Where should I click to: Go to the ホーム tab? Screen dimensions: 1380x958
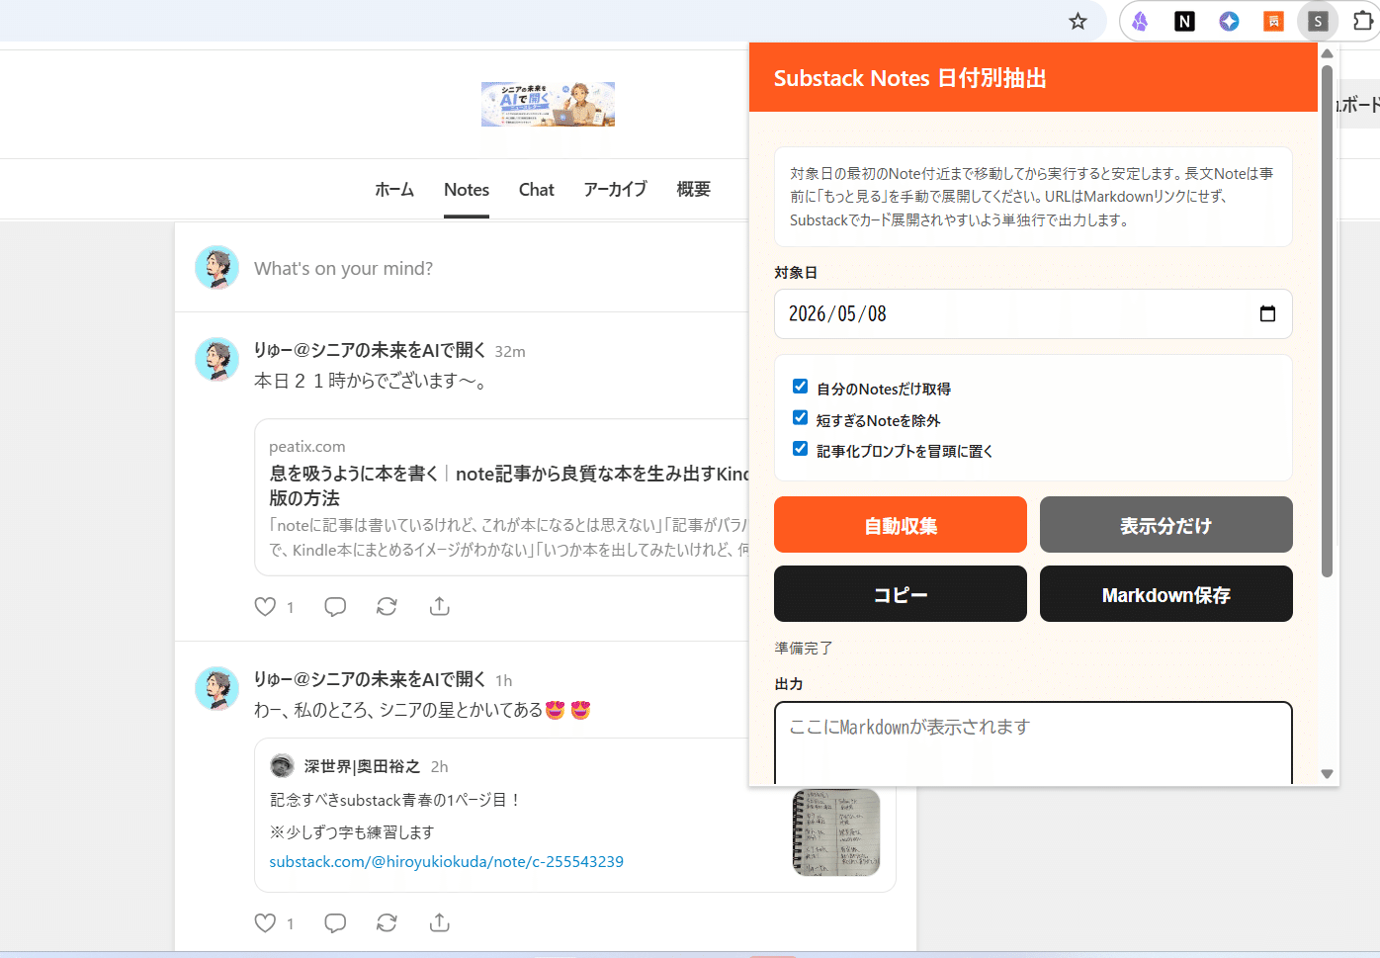[x=394, y=189]
